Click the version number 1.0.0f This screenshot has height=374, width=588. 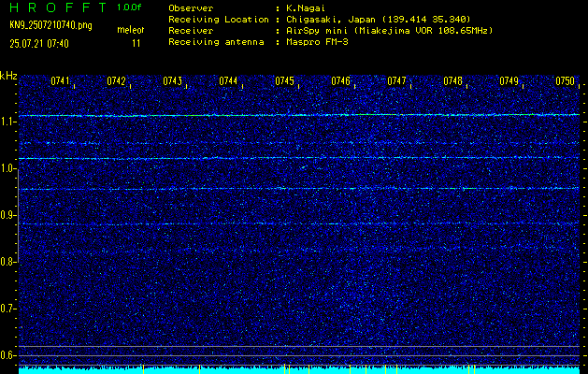click(129, 7)
